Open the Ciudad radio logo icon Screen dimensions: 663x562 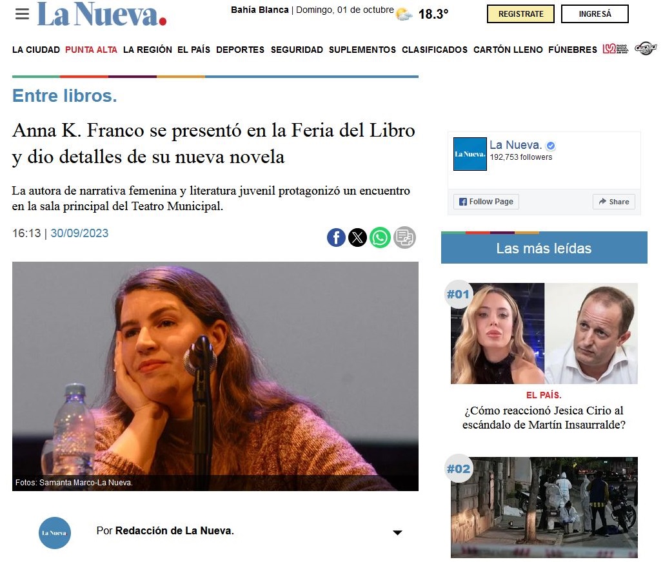tap(645, 48)
